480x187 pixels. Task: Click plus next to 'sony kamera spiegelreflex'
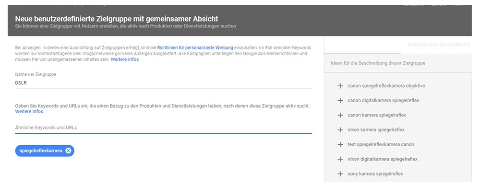click(x=340, y=174)
